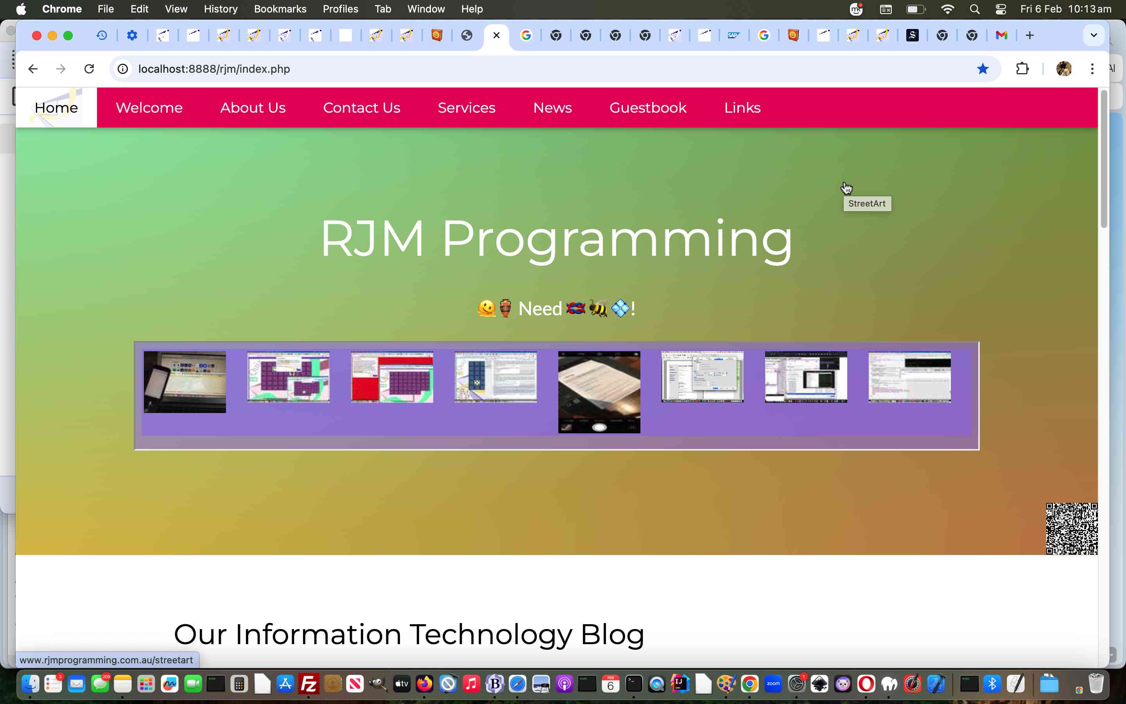
Task: Open the macOS Control Centre toggles
Action: [1000, 9]
